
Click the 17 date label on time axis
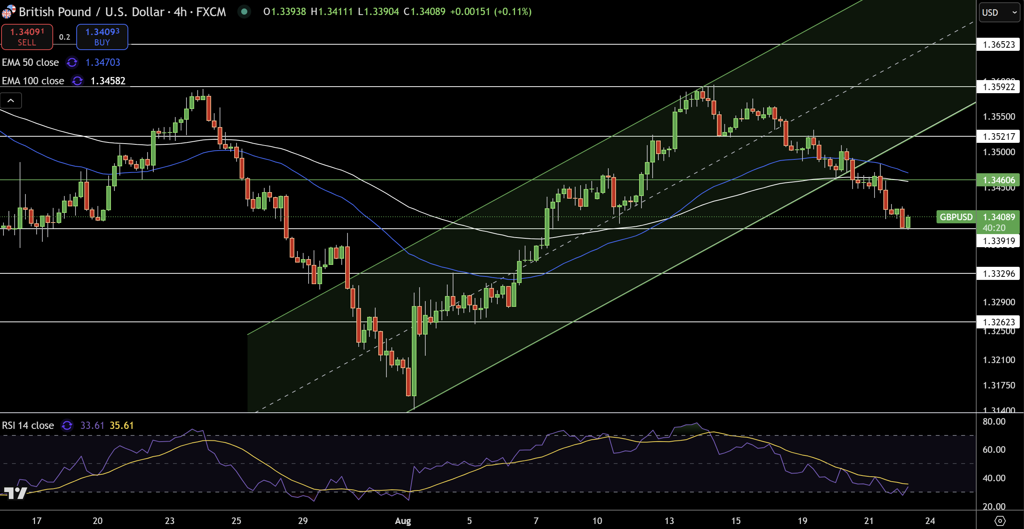pos(37,521)
